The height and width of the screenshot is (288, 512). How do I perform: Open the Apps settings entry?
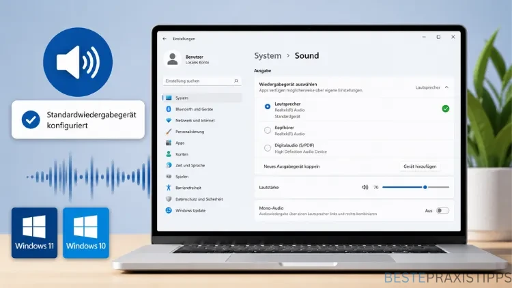click(x=180, y=143)
